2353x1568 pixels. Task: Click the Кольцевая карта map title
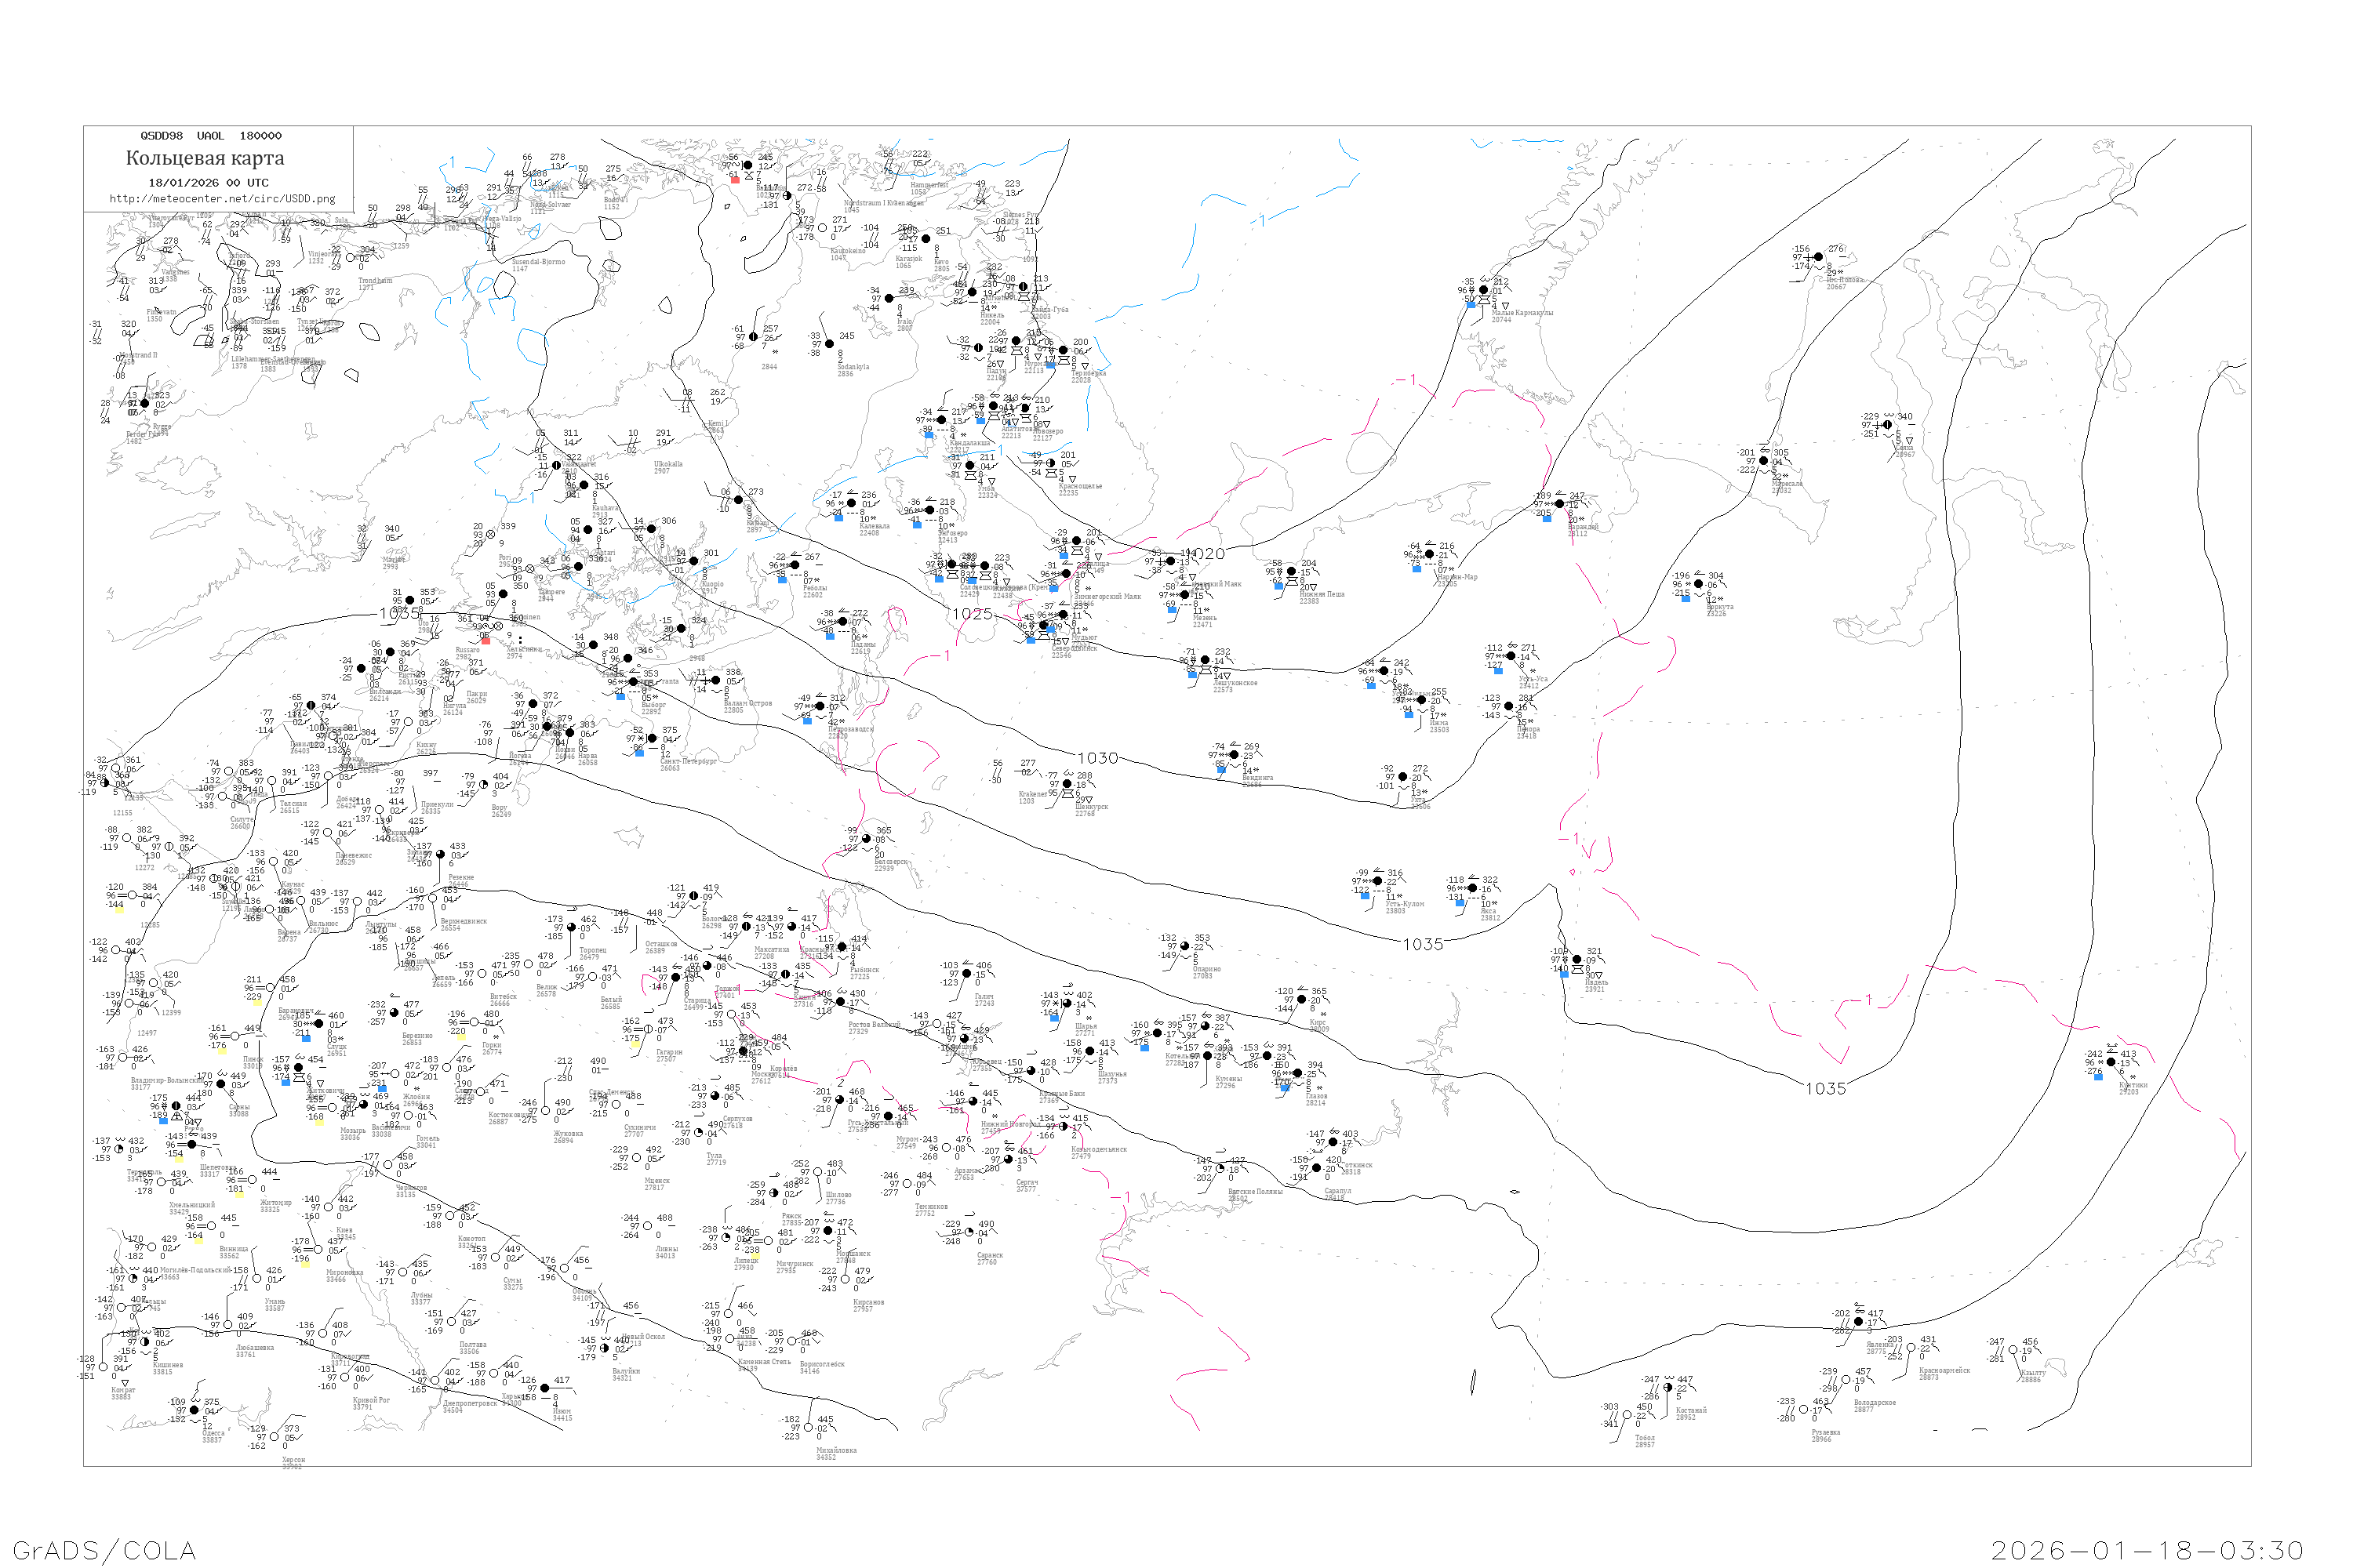tap(205, 158)
